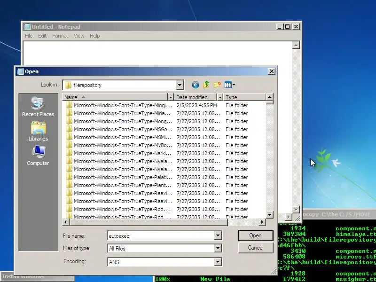Click inside Notepad's blank text area
Image resolution: width=376 pixels, height=282 pixels.
(x=157, y=54)
